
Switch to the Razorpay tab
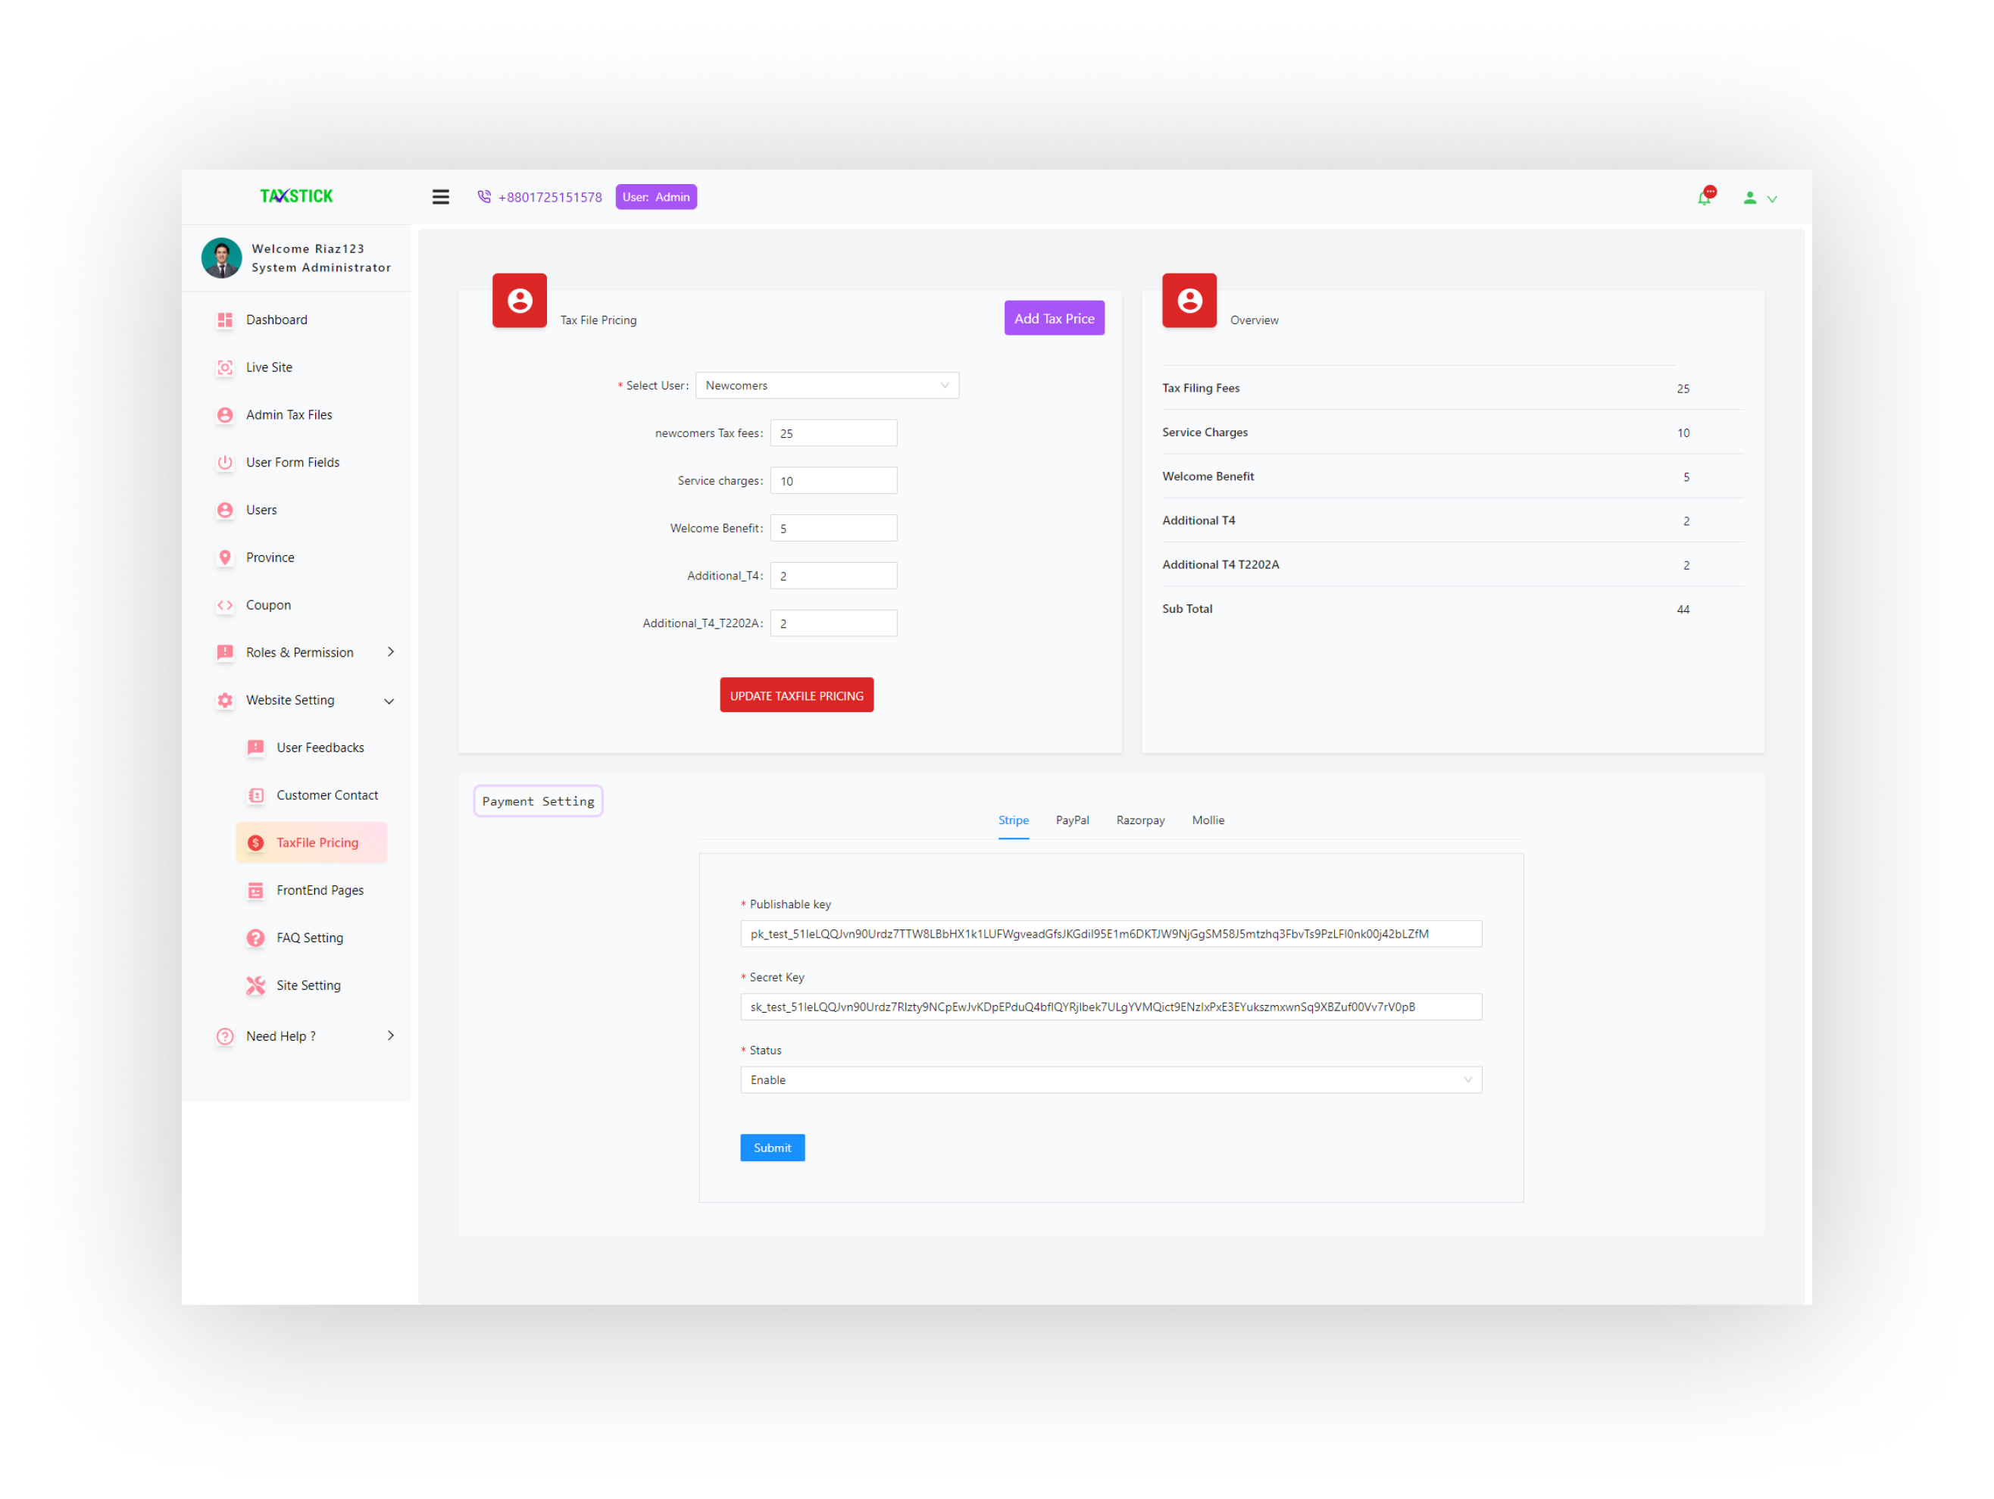point(1139,820)
